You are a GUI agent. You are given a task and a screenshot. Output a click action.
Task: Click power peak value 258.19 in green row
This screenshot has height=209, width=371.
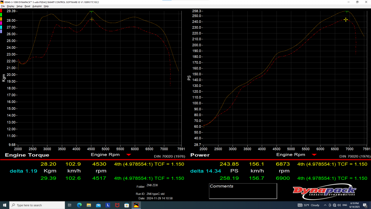click(229, 178)
